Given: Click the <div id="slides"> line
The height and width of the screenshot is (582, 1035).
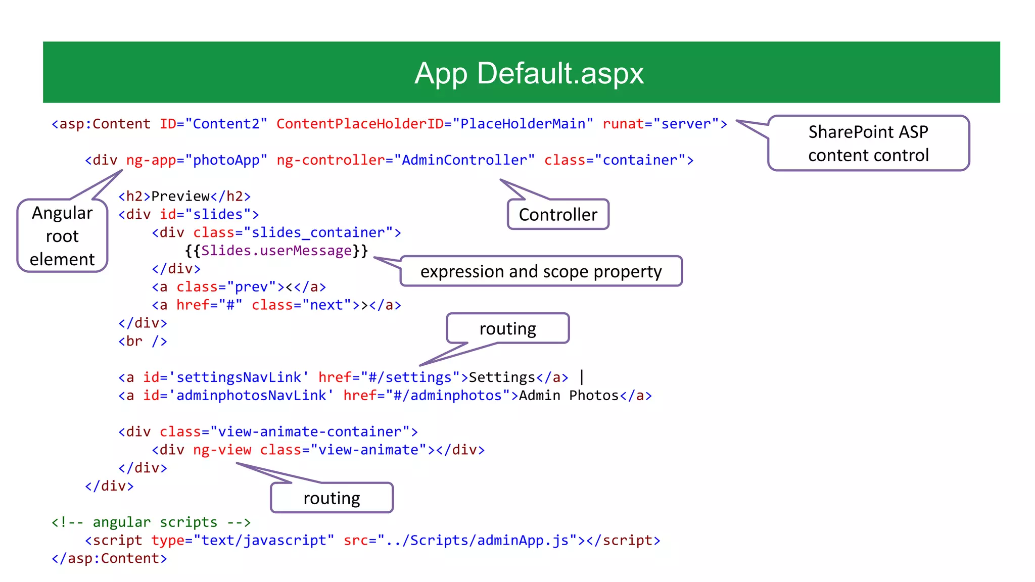Looking at the screenshot, I should [x=189, y=214].
